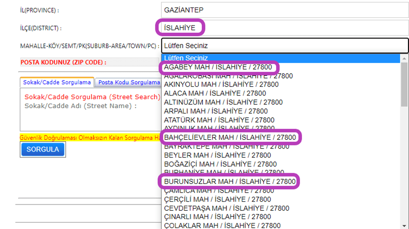This screenshot has width=409, height=229.
Task: Open the İlçe (District) field showing İSLAHİYE
Action: point(284,29)
